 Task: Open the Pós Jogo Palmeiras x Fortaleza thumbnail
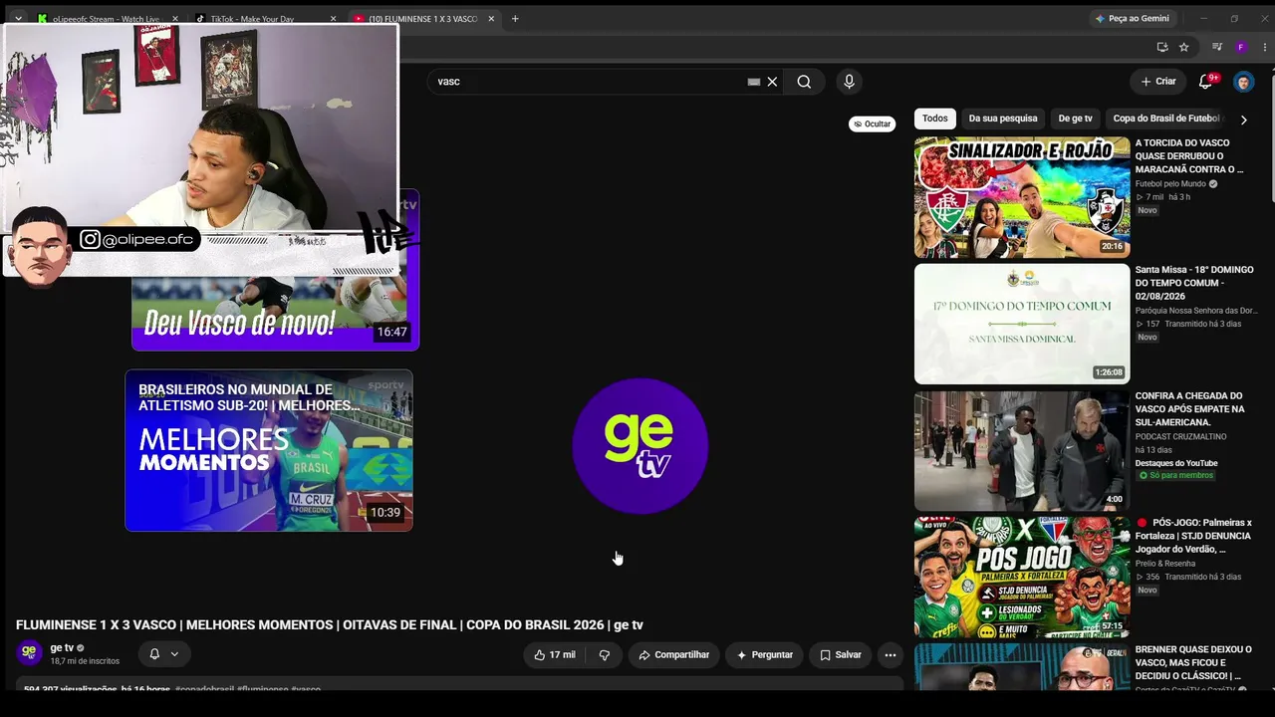(1022, 577)
